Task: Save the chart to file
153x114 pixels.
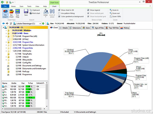Action: click(x=26, y=13)
